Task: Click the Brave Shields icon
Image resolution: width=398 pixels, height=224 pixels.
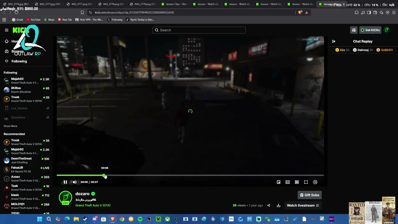Action: 300,12
